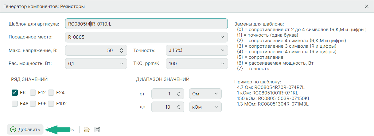Screen dimensions: 374x136
Task: Open template file with folder icon
Action: (x=87, y=130)
